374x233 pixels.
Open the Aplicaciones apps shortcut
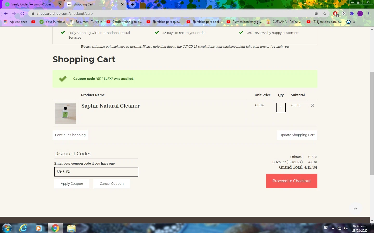pyautogui.click(x=15, y=22)
